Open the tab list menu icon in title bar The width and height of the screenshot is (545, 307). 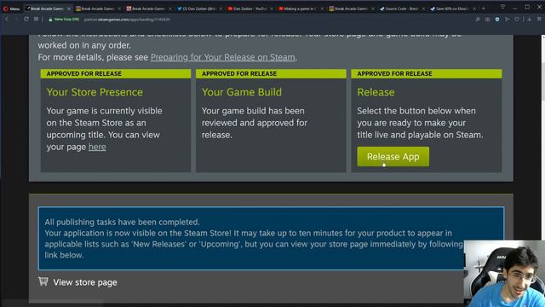502,7
